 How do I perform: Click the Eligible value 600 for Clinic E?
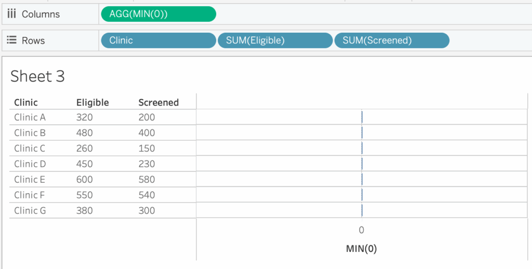(x=85, y=180)
